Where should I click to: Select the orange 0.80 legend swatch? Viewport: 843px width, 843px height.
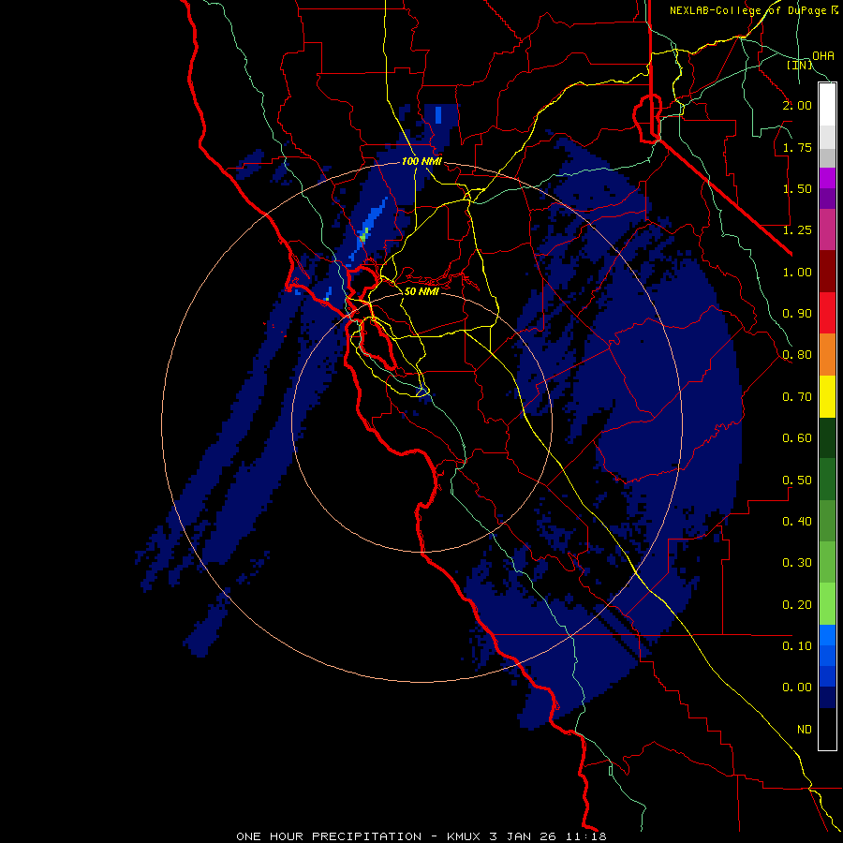tap(827, 355)
